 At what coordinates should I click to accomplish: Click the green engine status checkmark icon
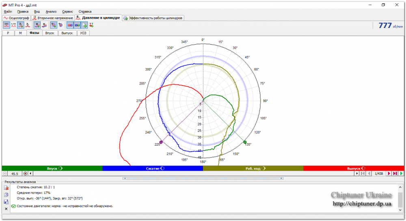click(x=13, y=206)
